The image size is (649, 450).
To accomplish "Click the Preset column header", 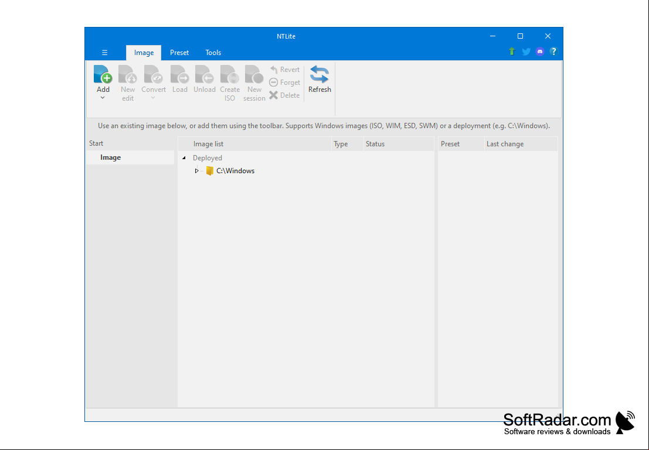I will point(461,144).
